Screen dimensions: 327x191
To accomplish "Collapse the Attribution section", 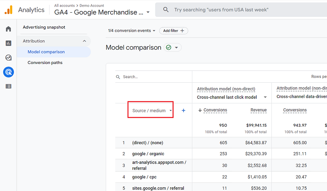I will (x=84, y=41).
